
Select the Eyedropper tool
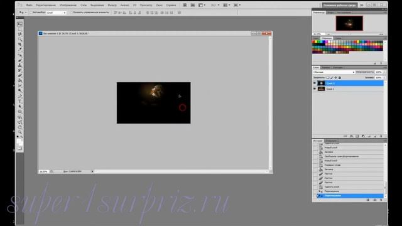20,50
